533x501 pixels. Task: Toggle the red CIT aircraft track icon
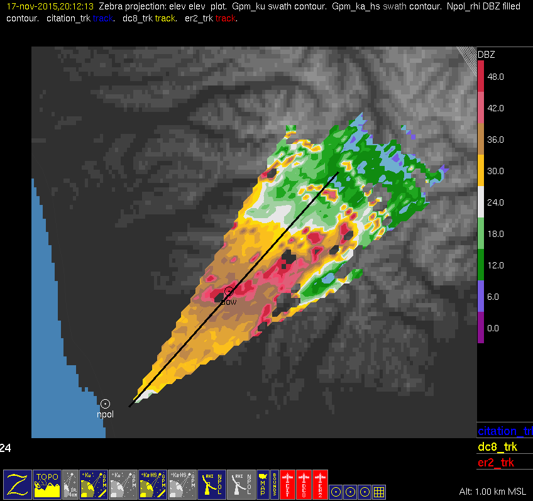click(x=287, y=485)
